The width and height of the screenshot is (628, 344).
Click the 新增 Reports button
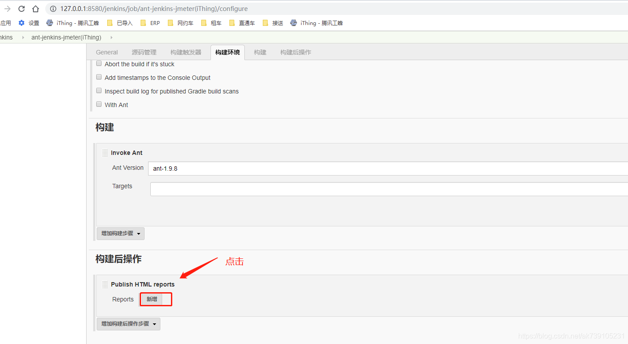(152, 299)
